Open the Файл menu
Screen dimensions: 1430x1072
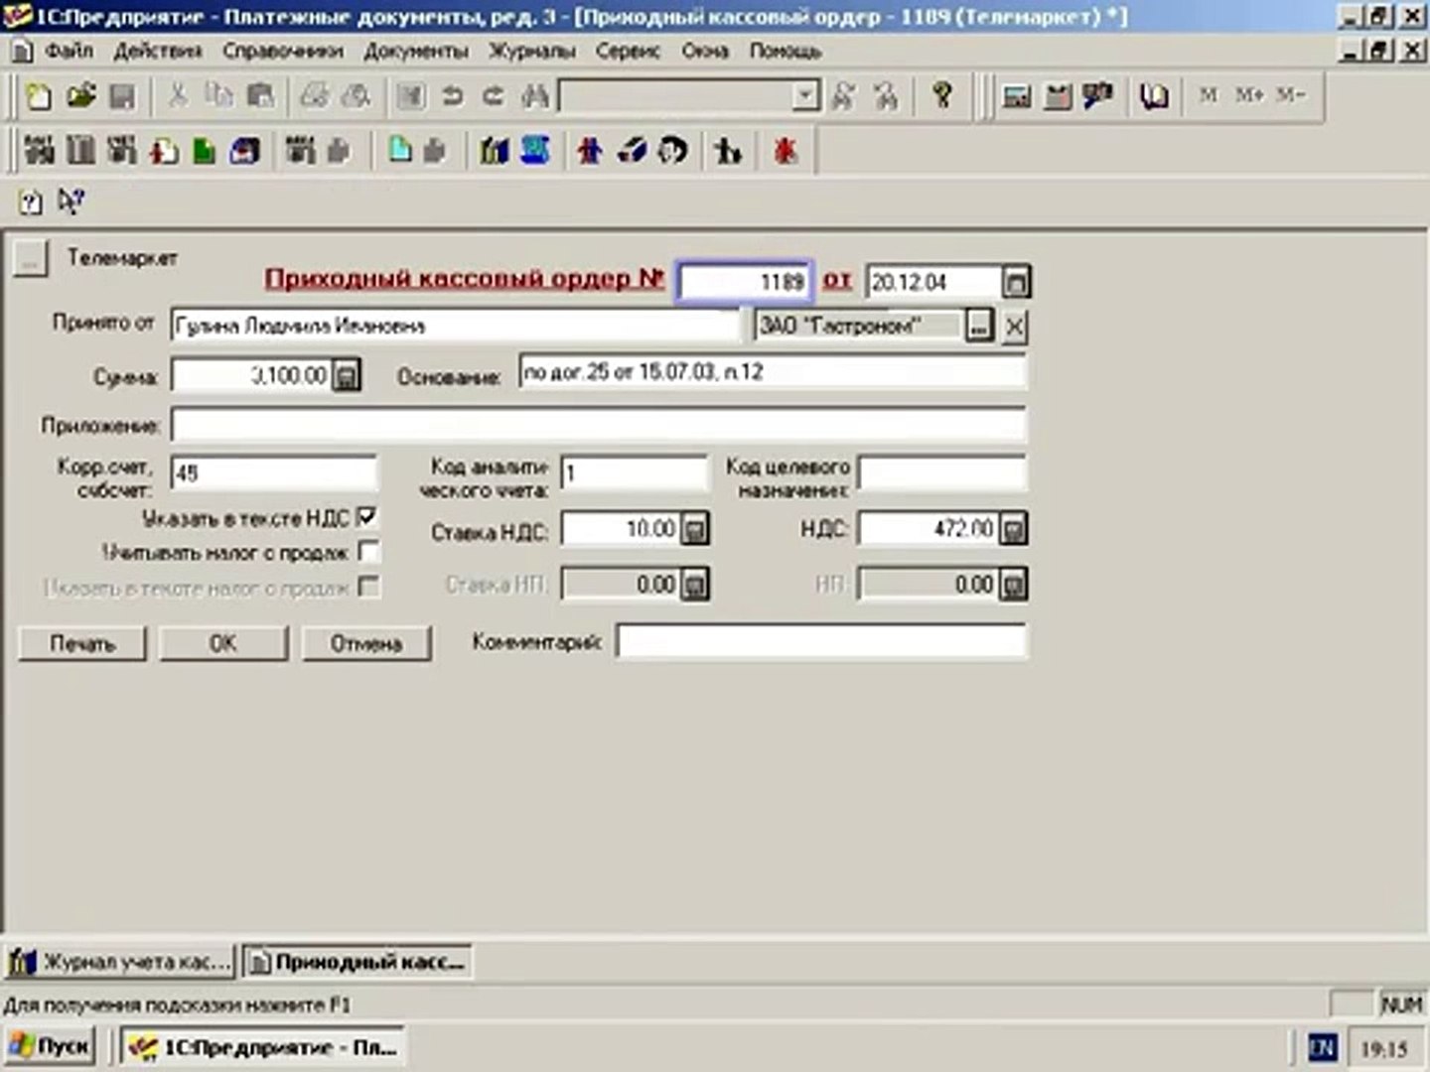[x=69, y=51]
